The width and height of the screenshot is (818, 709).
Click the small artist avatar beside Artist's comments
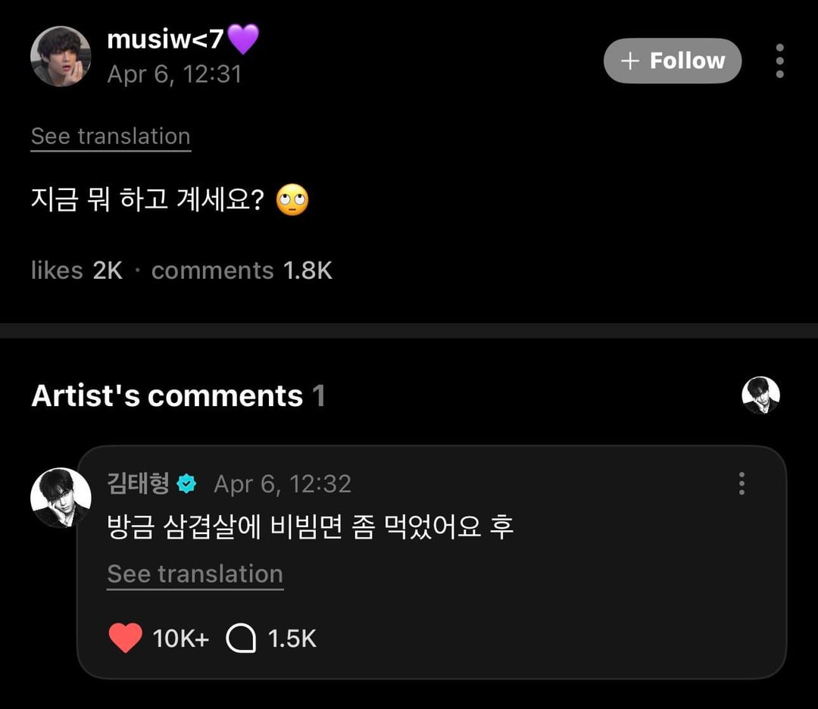click(760, 395)
